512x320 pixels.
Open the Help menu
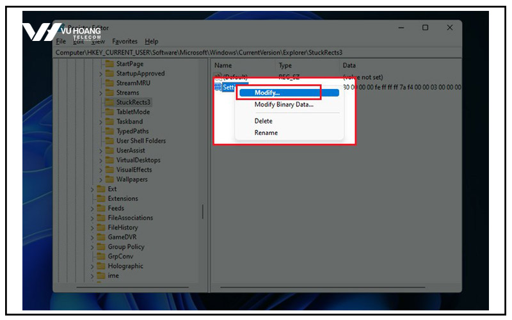coord(152,42)
